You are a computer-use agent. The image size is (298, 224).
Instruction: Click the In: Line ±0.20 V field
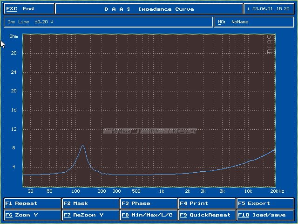pyautogui.click(x=108, y=22)
